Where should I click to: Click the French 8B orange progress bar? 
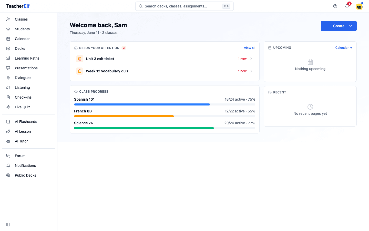pyautogui.click(x=124, y=116)
